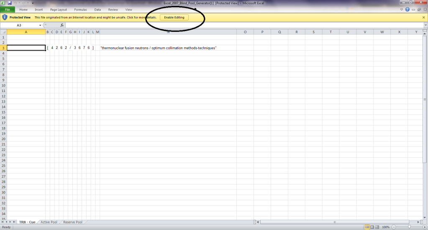The image size is (428, 230).
Task: Open the Formulas ribbon tab
Action: (x=80, y=10)
